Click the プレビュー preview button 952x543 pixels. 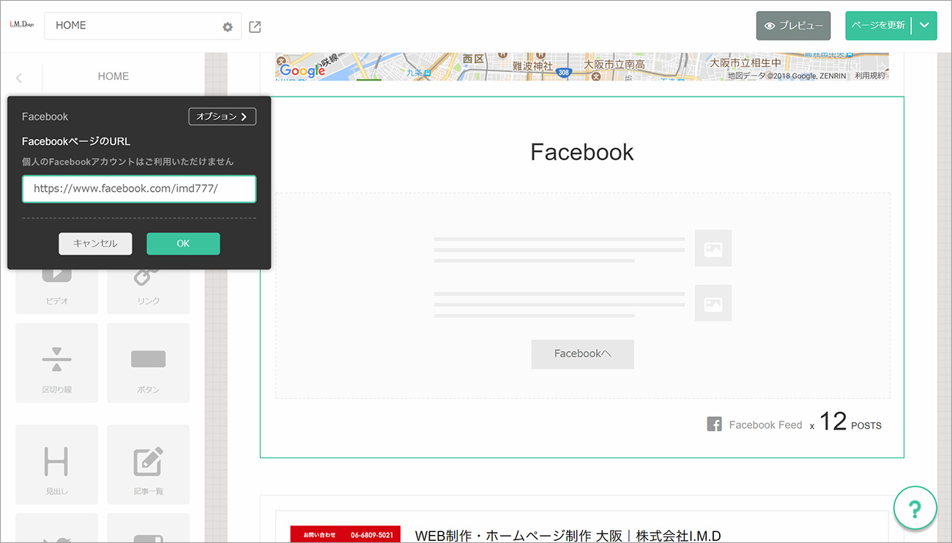tap(793, 26)
